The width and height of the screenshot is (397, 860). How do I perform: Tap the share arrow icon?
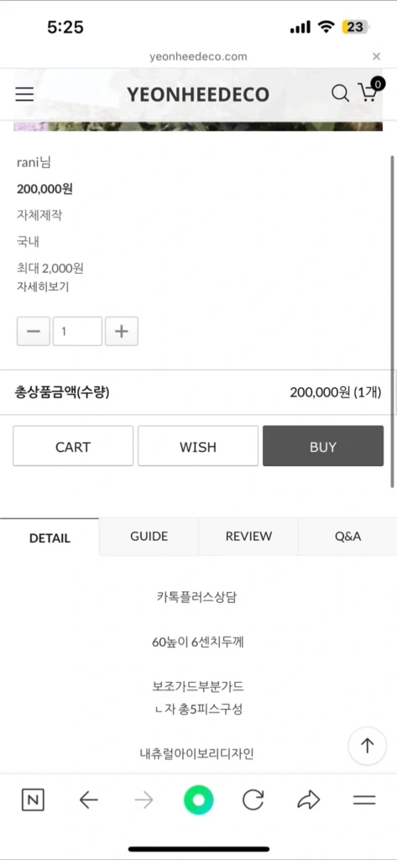click(308, 800)
